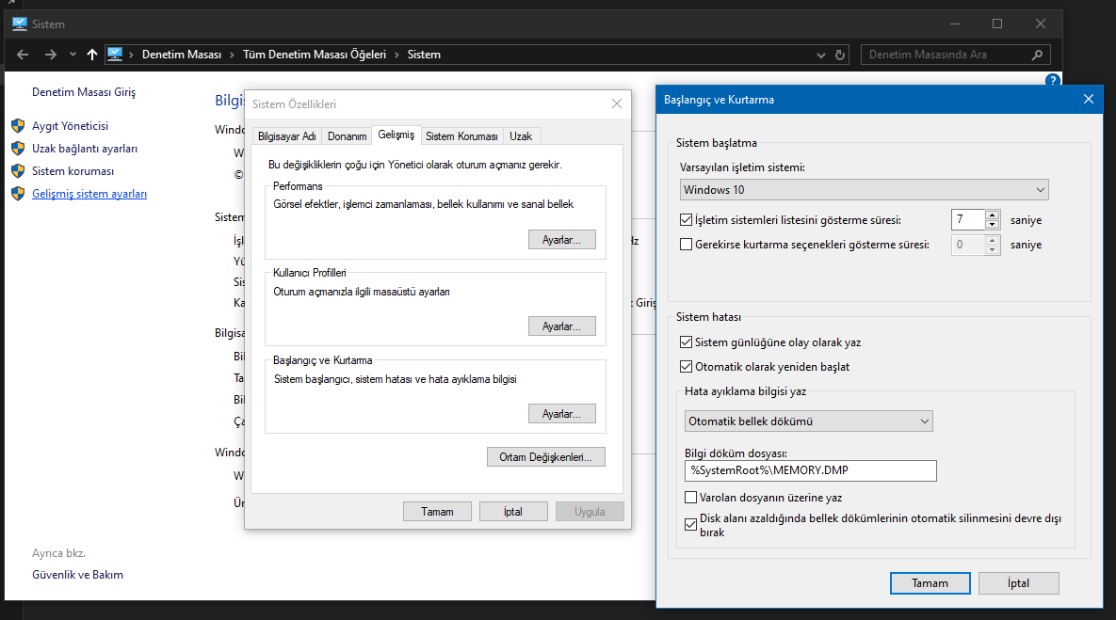1116x620 pixels.
Task: Open Güvenlik ve Bakım link
Action: pyautogui.click(x=77, y=575)
